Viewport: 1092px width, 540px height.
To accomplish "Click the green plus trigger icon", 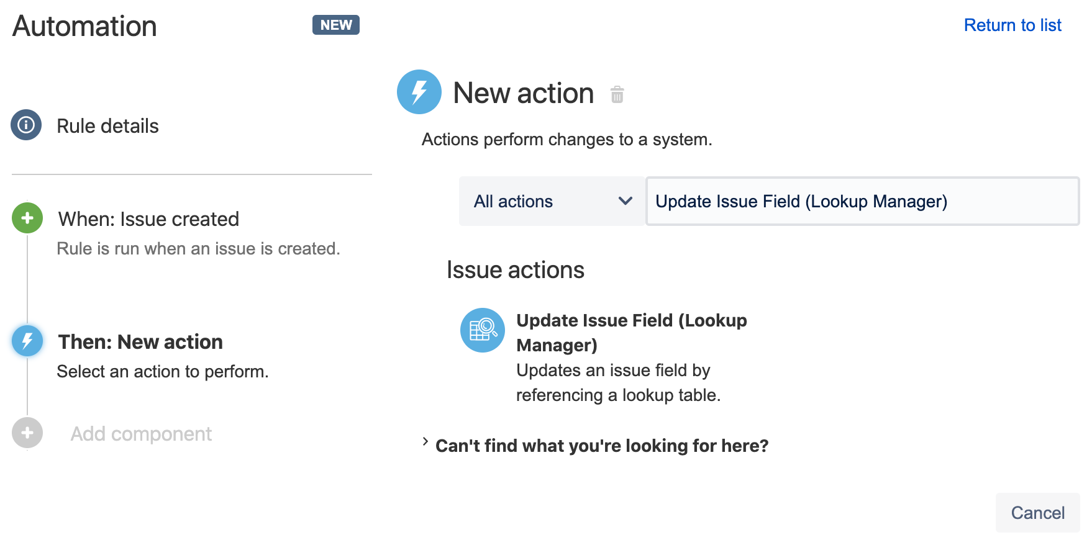I will [x=27, y=218].
